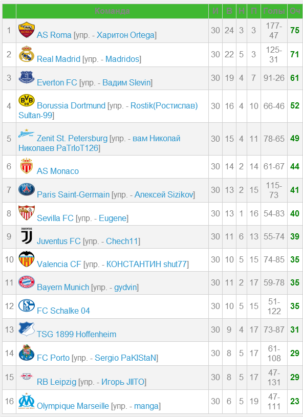Click the Real Madrid club crest

pyautogui.click(x=26, y=54)
